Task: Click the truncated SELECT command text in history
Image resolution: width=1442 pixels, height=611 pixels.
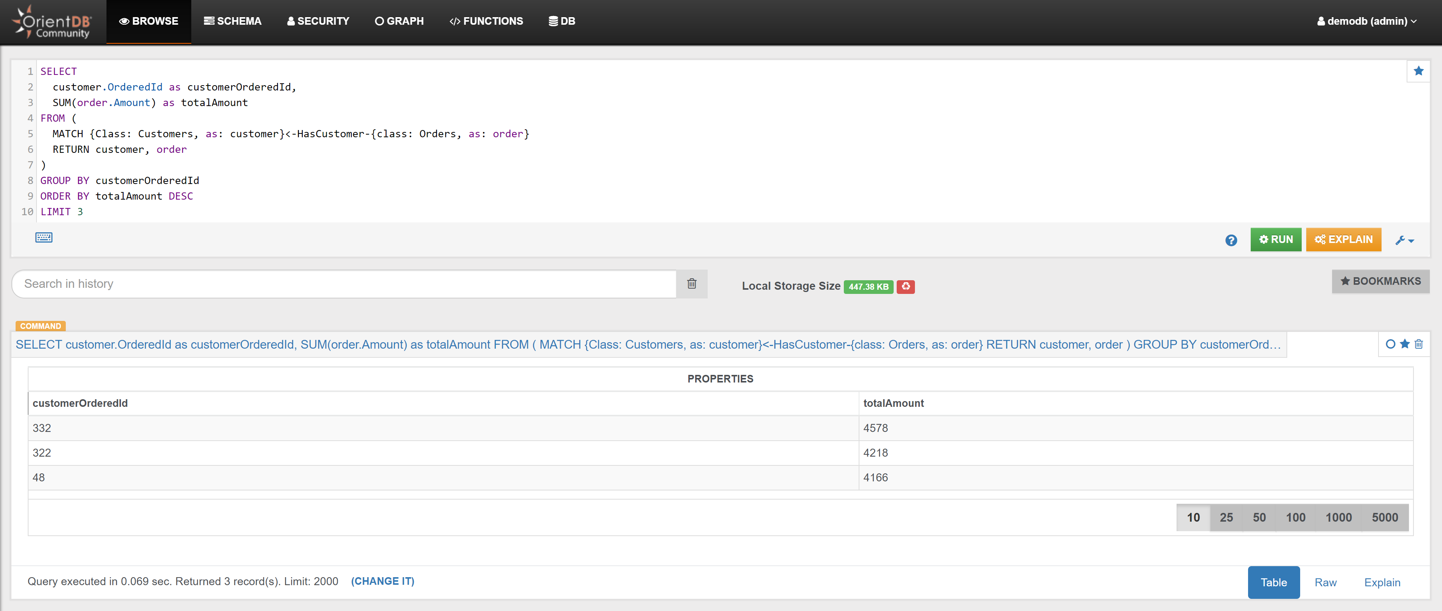Action: point(648,345)
